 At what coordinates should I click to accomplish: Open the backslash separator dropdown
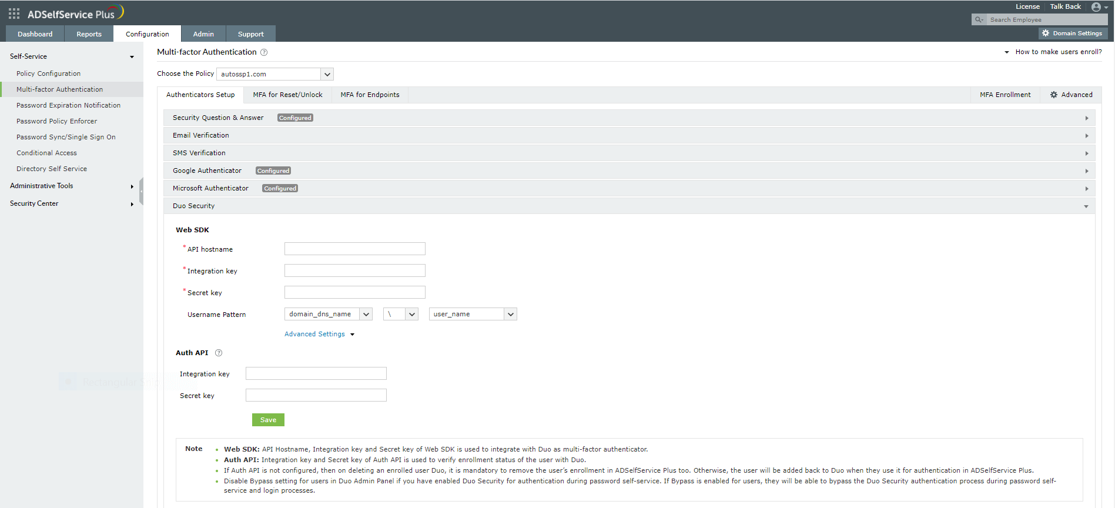coord(401,314)
